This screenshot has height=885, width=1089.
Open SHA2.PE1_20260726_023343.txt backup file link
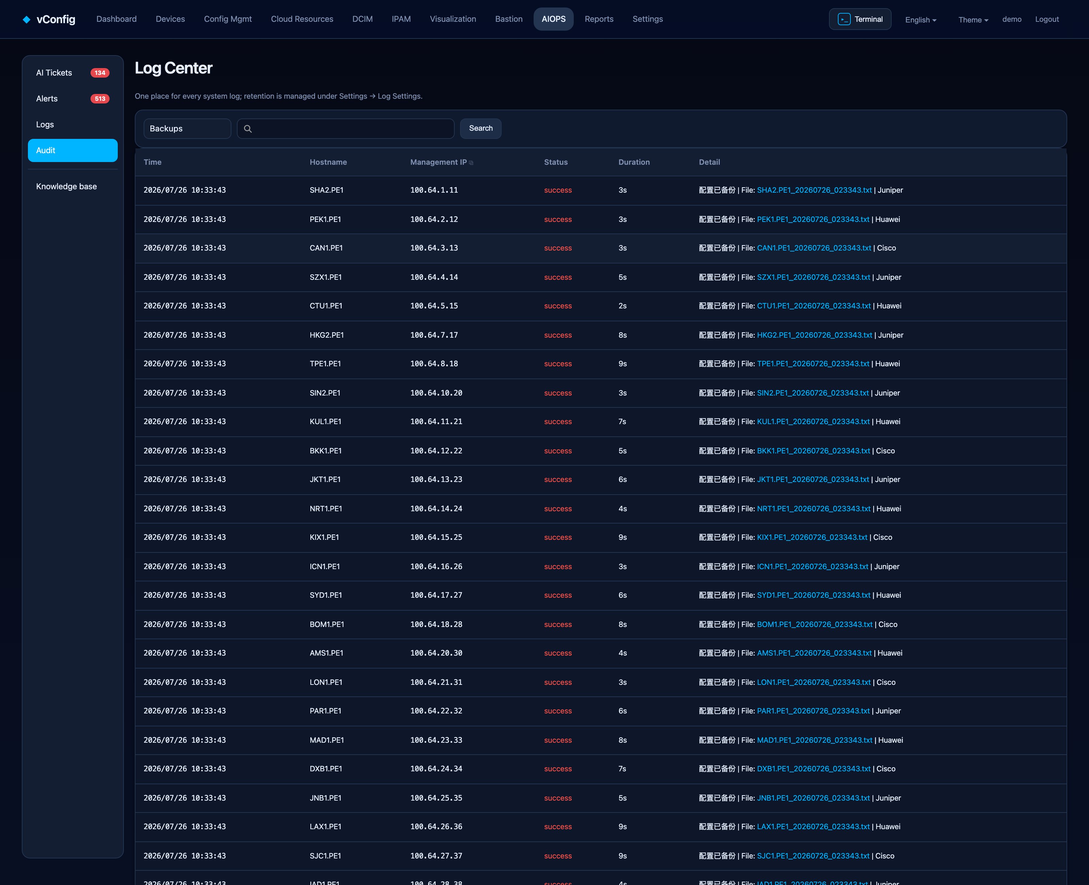point(814,190)
